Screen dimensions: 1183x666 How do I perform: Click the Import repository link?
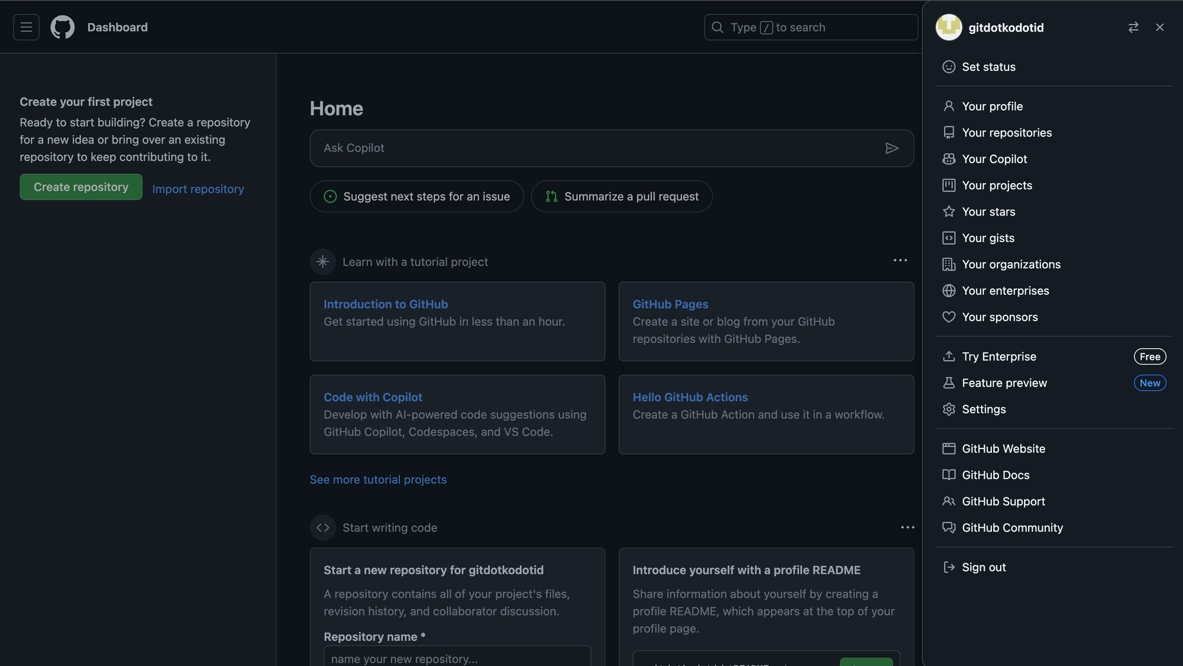pos(198,189)
